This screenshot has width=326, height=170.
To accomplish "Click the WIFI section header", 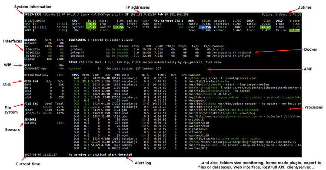I will [x=28, y=65].
